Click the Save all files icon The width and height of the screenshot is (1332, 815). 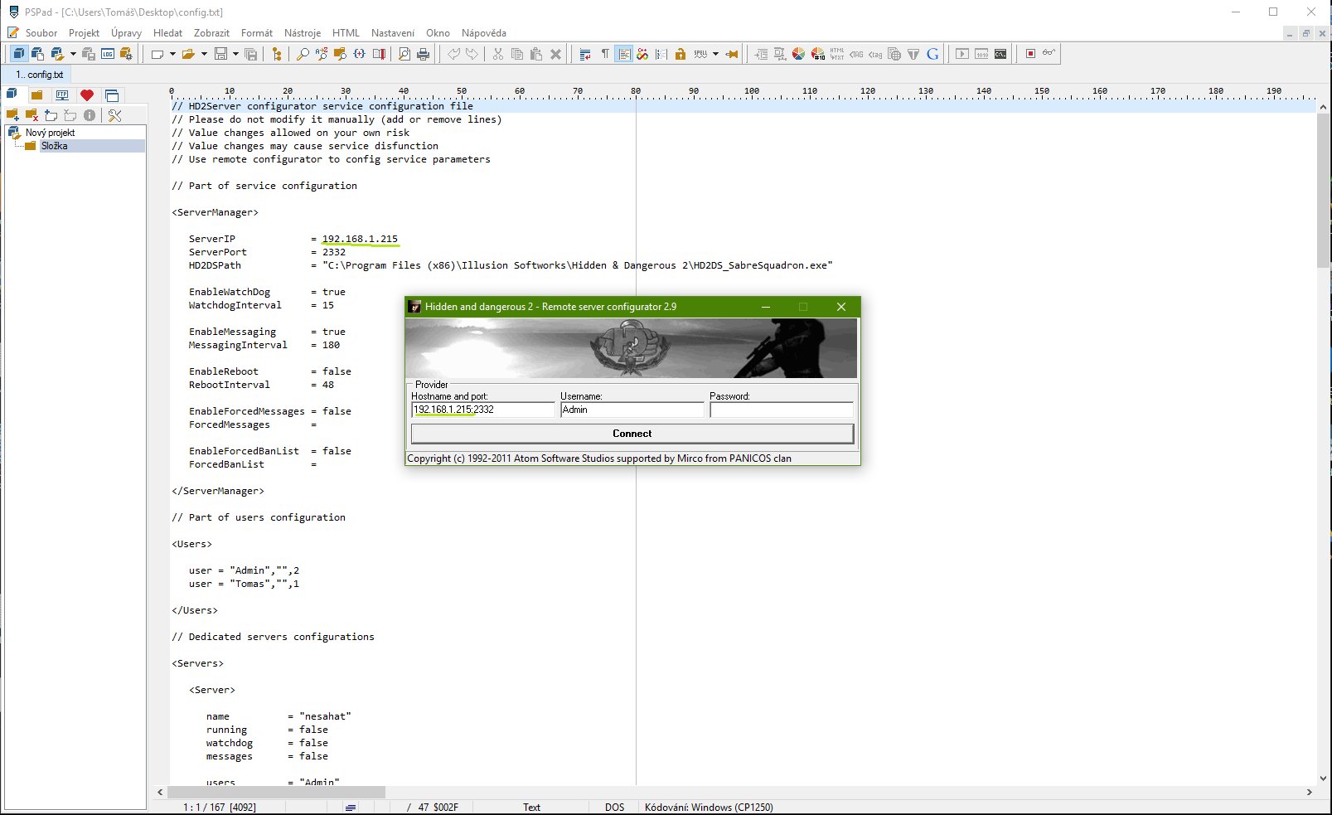(251, 54)
